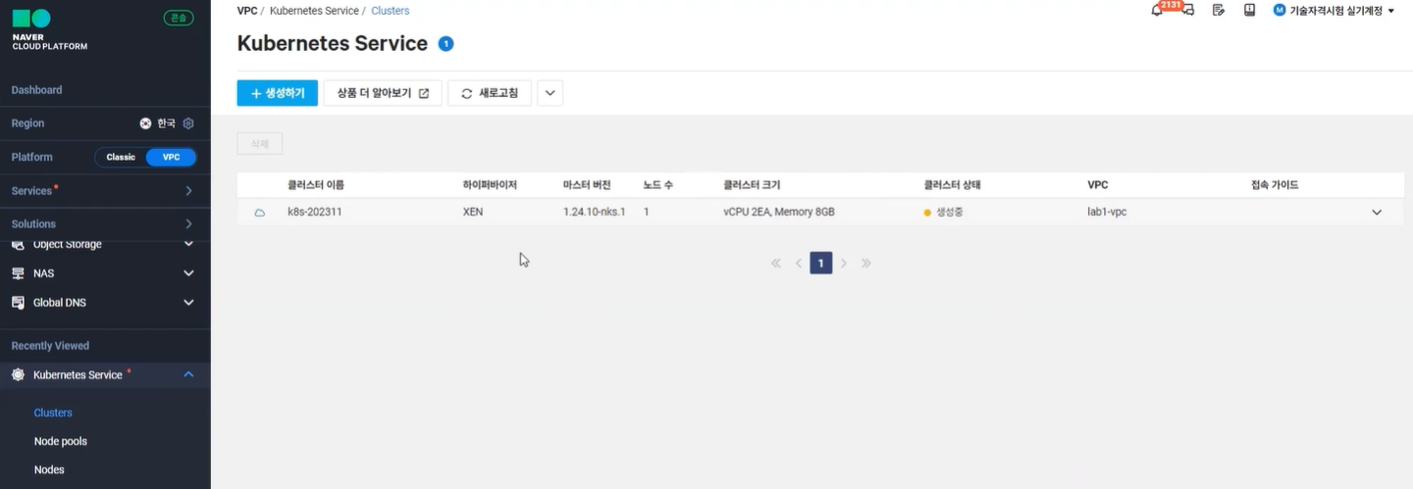Switch platform to Classic

[x=121, y=157]
